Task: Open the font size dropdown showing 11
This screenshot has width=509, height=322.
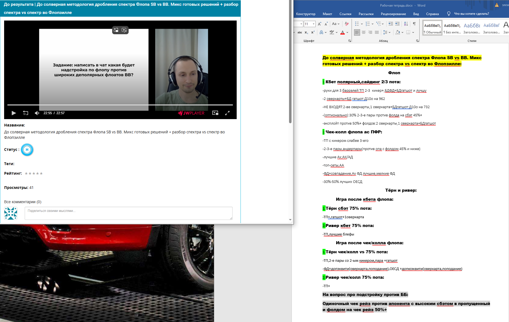Action: pos(313,24)
